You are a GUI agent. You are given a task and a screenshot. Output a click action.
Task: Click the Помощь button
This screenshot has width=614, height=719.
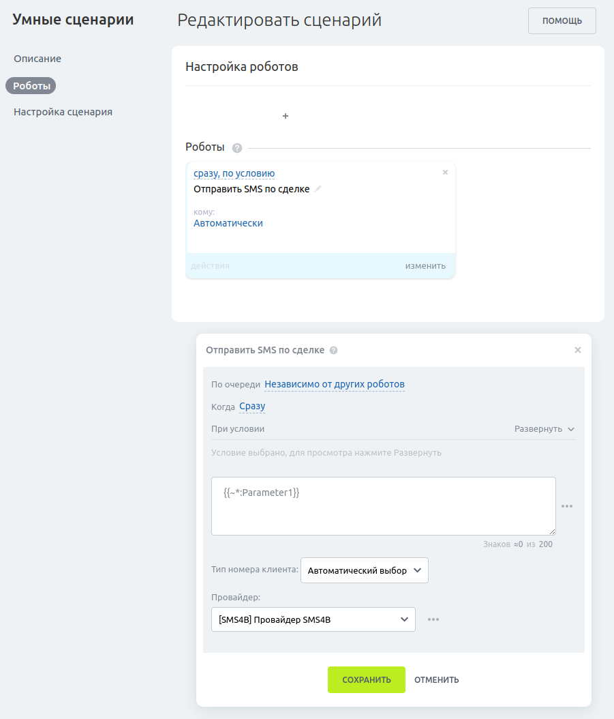pyautogui.click(x=562, y=20)
